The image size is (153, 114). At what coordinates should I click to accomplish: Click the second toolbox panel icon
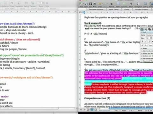tap(146, 29)
